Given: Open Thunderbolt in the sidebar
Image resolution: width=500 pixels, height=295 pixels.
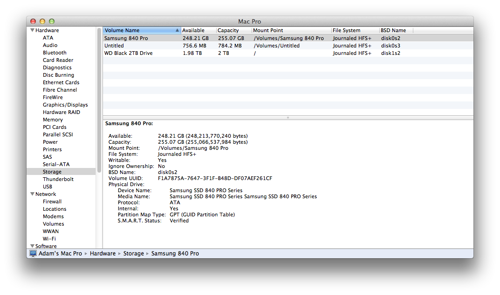Looking at the screenshot, I should point(58,179).
